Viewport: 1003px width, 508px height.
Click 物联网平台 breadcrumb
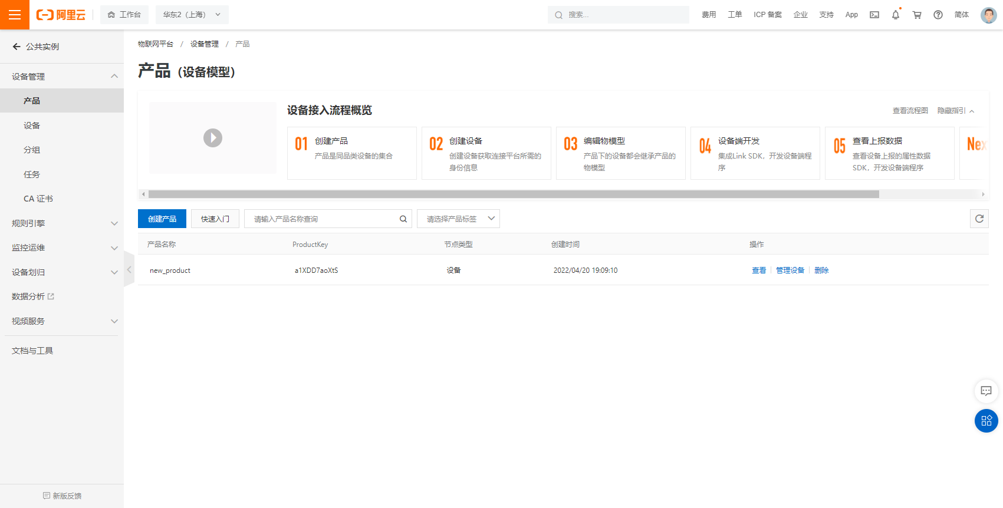[x=156, y=44]
